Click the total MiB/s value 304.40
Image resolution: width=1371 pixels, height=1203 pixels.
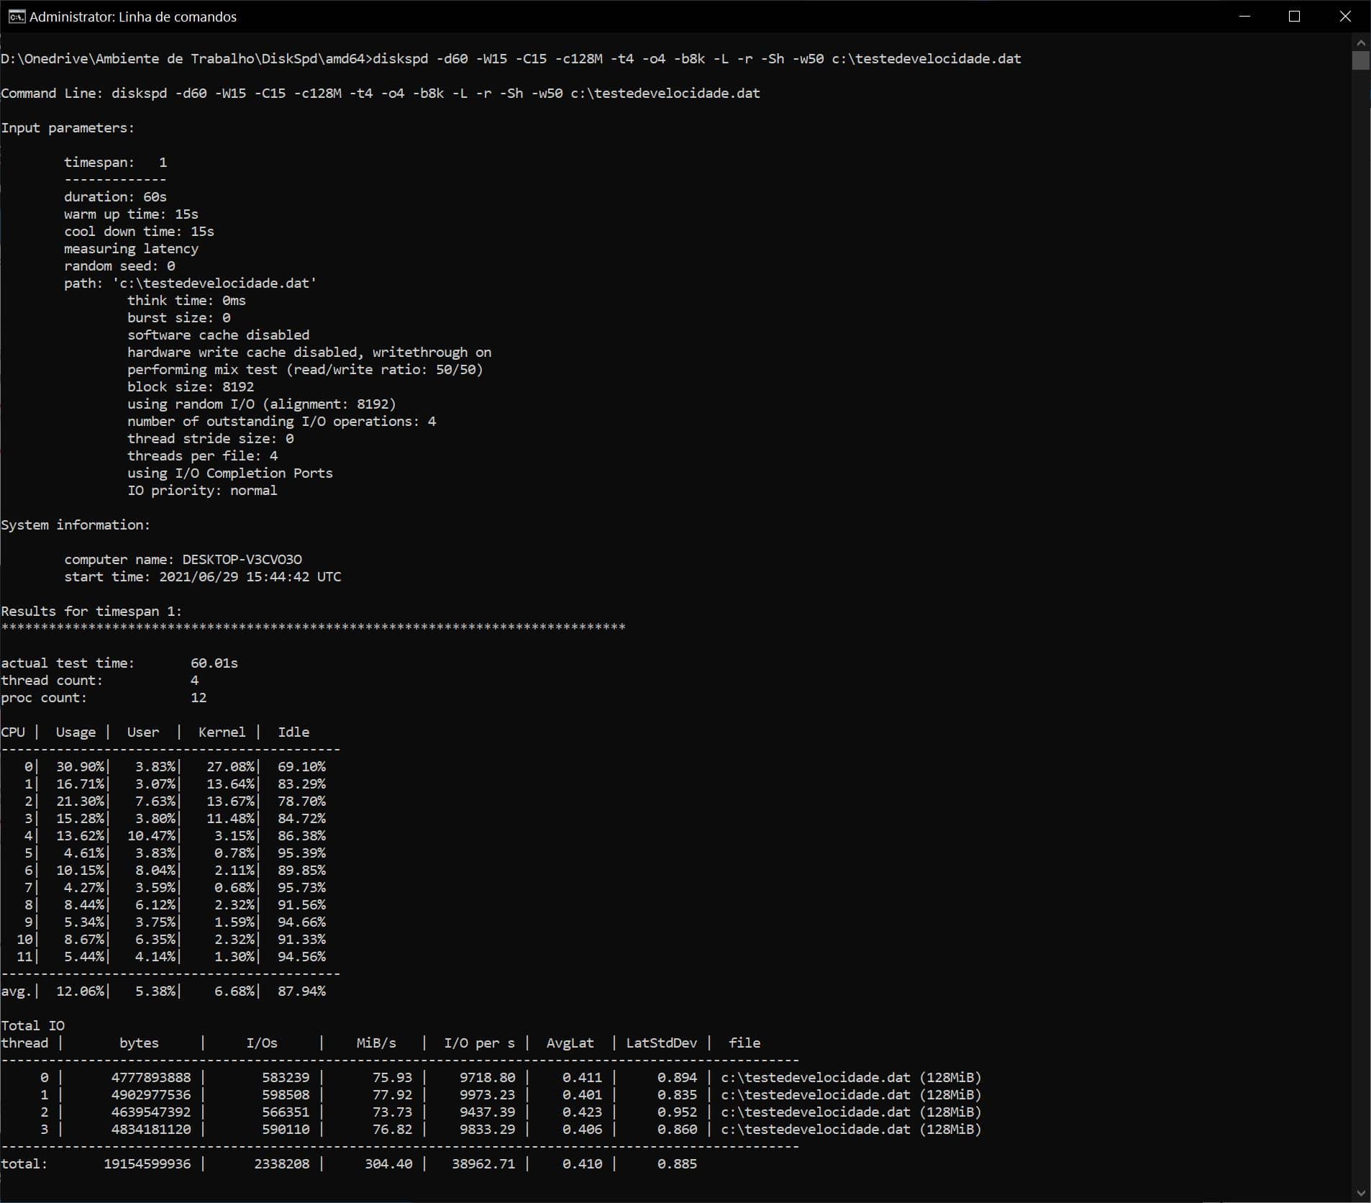(388, 1164)
